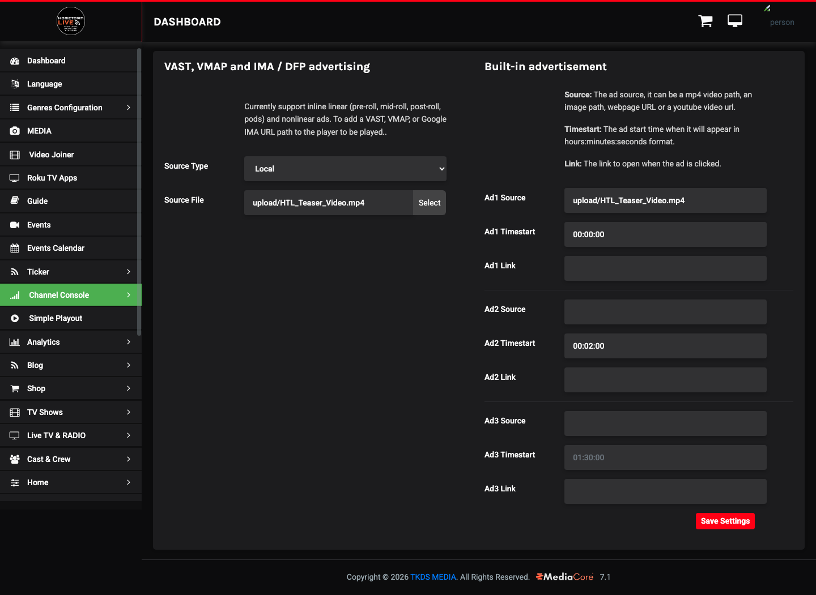The image size is (816, 595).
Task: Click the Events Calendar icon
Action: pos(15,248)
